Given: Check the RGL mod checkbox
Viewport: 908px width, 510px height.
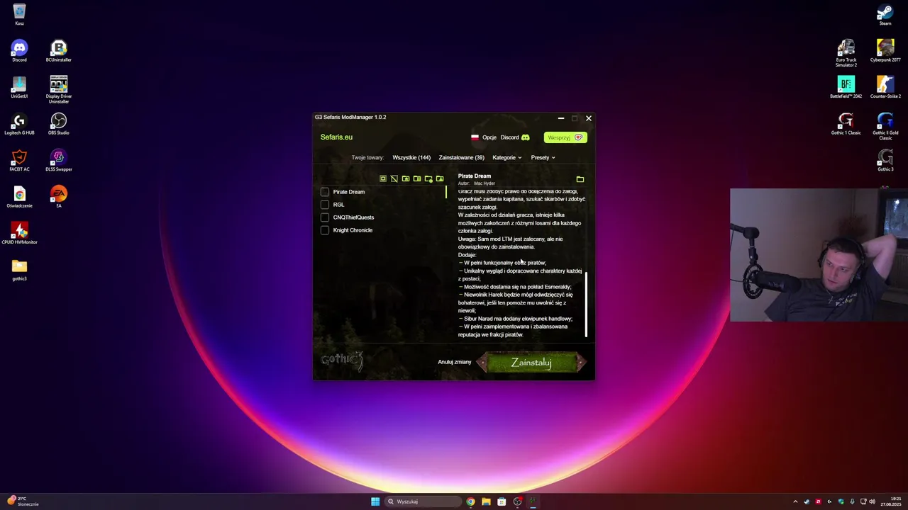Looking at the screenshot, I should [325, 205].
